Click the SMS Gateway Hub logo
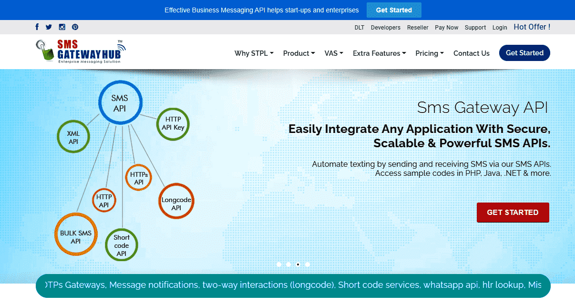This screenshot has height=305, width=575. click(x=81, y=51)
